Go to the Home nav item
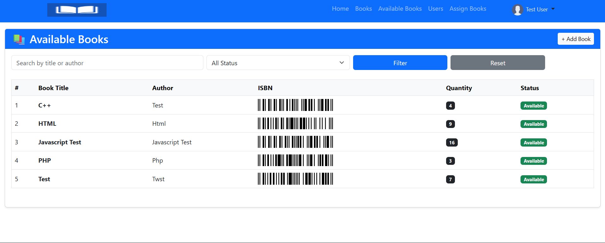This screenshot has height=243, width=605. click(x=340, y=9)
